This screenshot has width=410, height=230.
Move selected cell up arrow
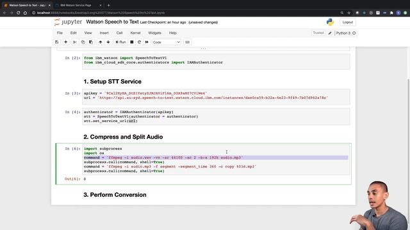coord(101,42)
